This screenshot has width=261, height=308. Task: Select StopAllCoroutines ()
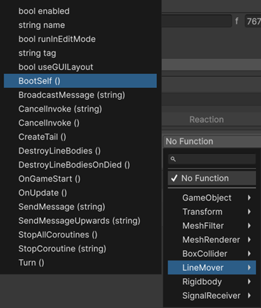[80, 235]
